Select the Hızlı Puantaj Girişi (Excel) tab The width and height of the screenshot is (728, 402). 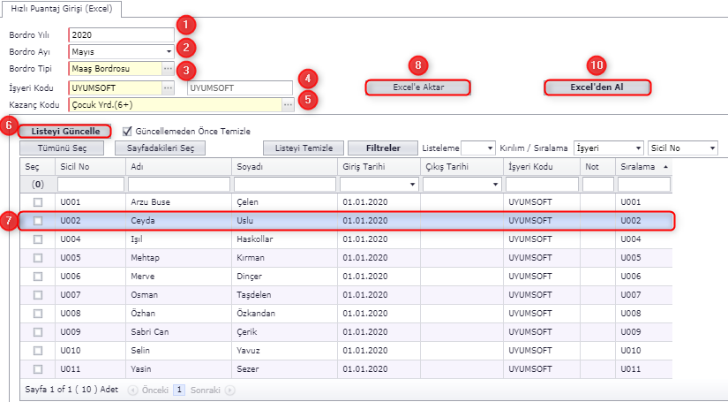(61, 8)
